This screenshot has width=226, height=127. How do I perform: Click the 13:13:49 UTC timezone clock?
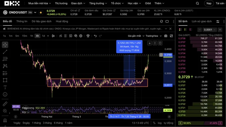(140, 123)
